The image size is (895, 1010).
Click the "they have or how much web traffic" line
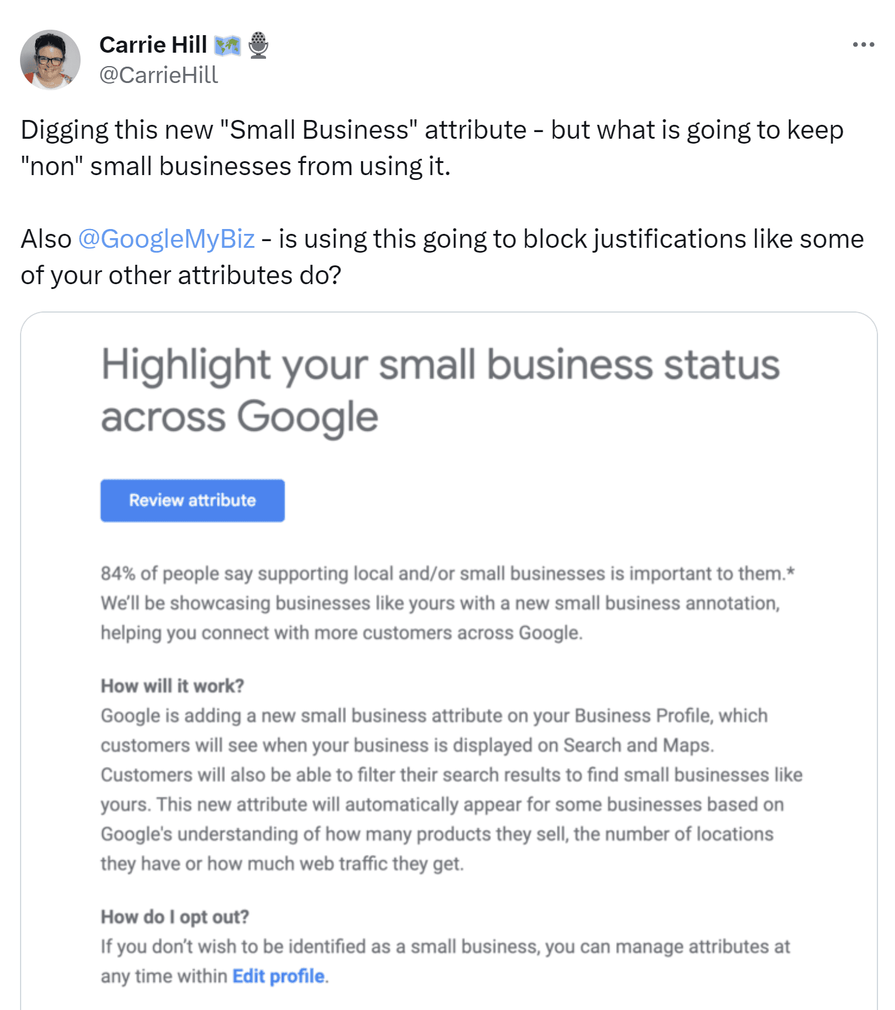pos(282,863)
